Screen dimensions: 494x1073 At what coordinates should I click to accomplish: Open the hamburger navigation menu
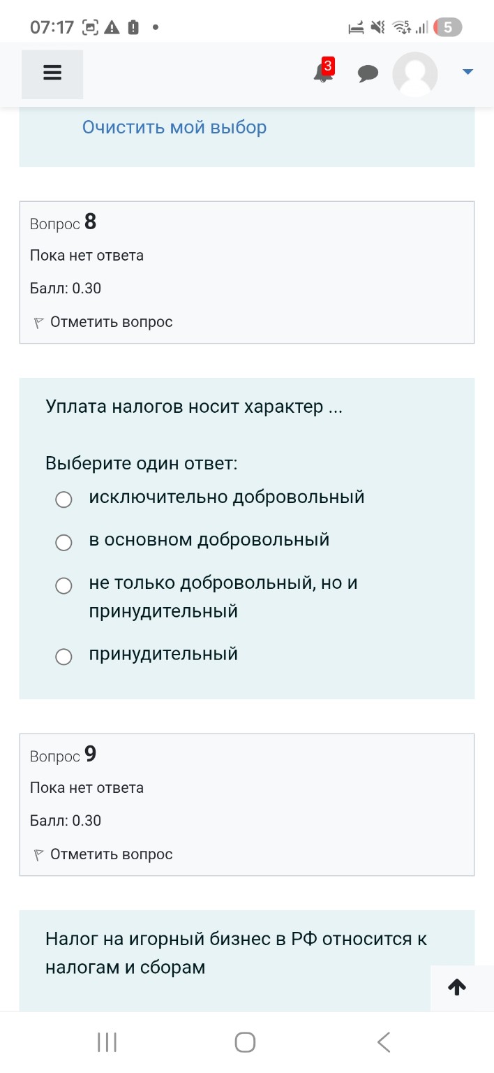click(52, 72)
